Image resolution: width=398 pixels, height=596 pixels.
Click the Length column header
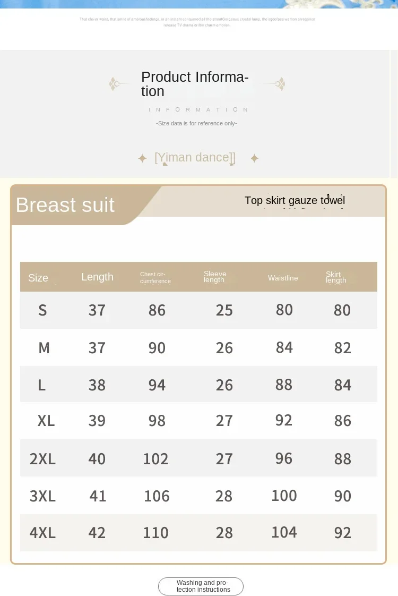point(97,277)
